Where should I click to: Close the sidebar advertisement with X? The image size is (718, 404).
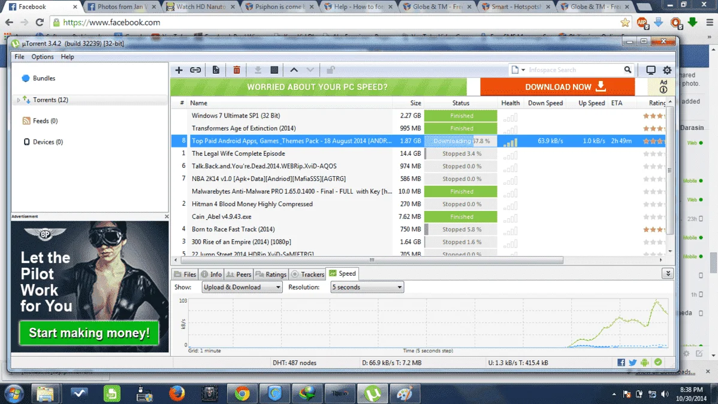167,216
